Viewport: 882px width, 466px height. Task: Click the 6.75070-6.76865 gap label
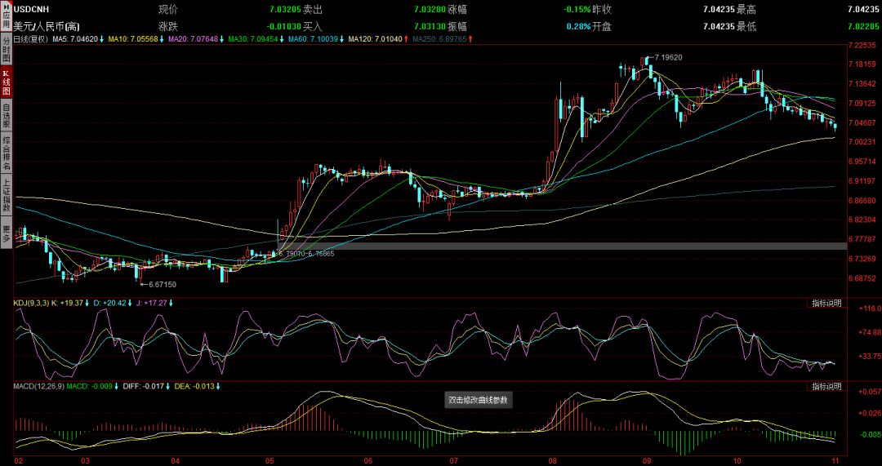306,254
